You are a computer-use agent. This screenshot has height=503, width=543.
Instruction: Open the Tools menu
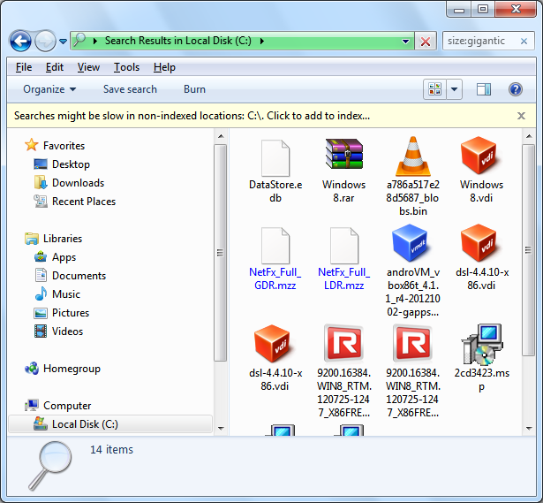(x=126, y=67)
